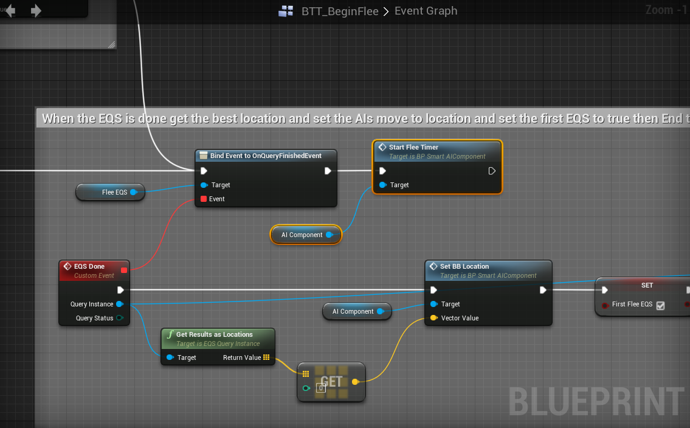Click Get Results as Locations node title
The image size is (690, 428).
[215, 334]
